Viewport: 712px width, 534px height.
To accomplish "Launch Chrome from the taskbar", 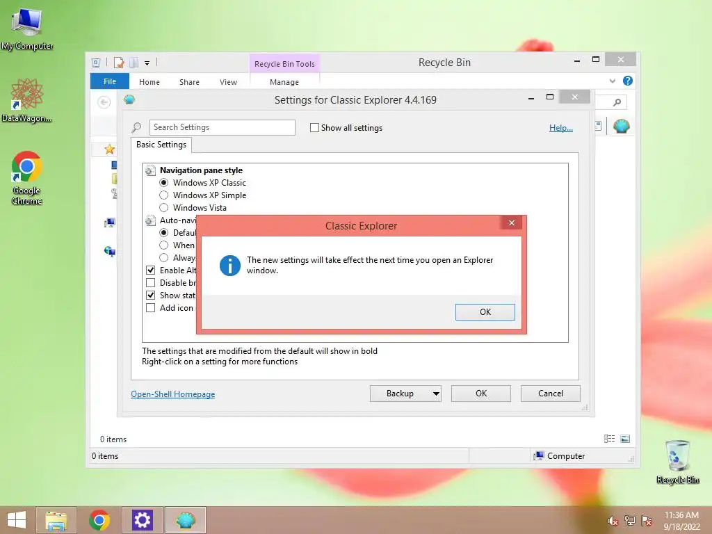I will point(99,520).
